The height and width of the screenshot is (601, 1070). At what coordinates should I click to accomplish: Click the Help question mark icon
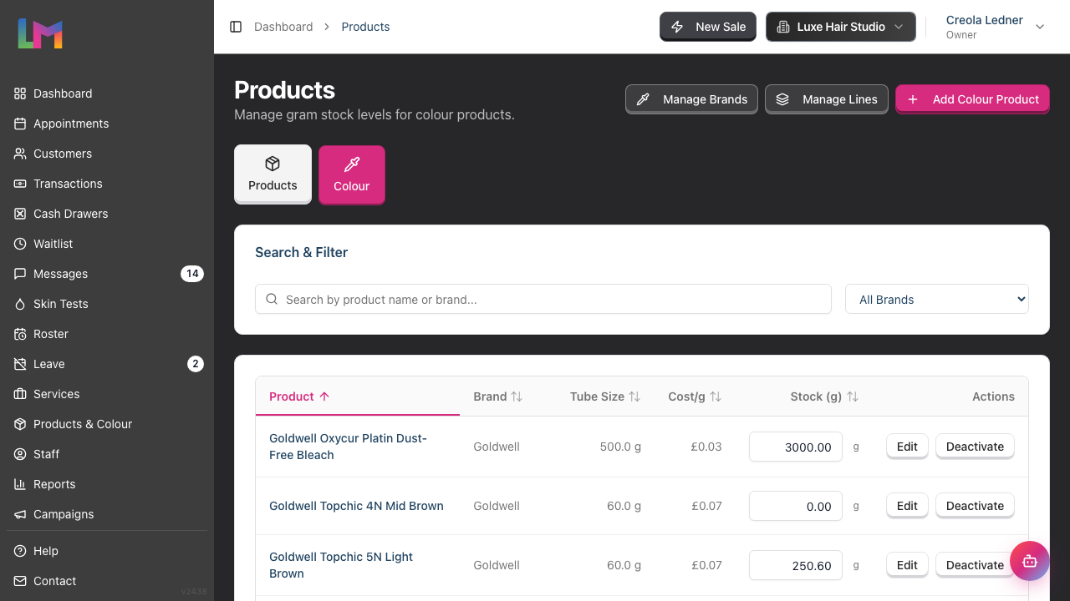[x=20, y=551]
